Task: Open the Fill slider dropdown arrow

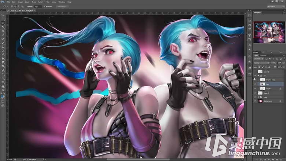Action: tap(284, 67)
